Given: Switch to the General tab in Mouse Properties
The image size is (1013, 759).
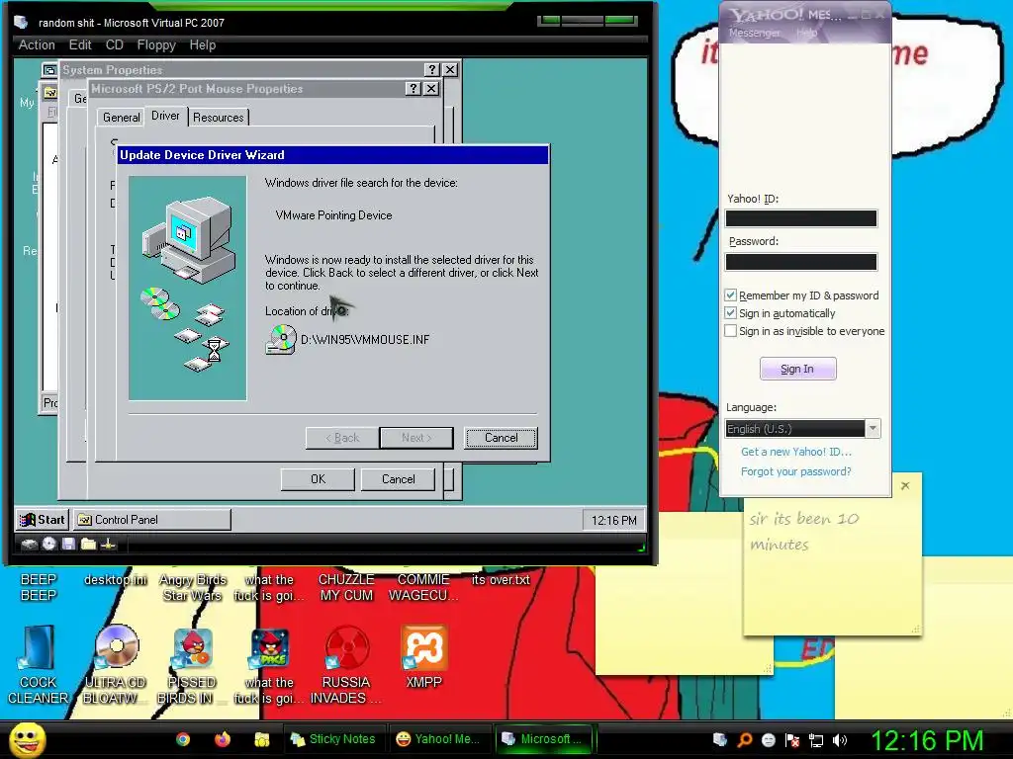Looking at the screenshot, I should [122, 118].
